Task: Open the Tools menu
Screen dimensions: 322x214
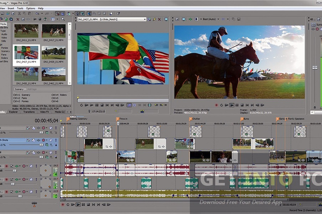Action: pos(20,8)
